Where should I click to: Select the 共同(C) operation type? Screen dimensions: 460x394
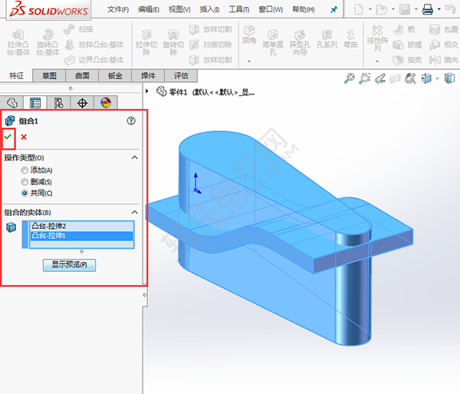[x=25, y=193]
